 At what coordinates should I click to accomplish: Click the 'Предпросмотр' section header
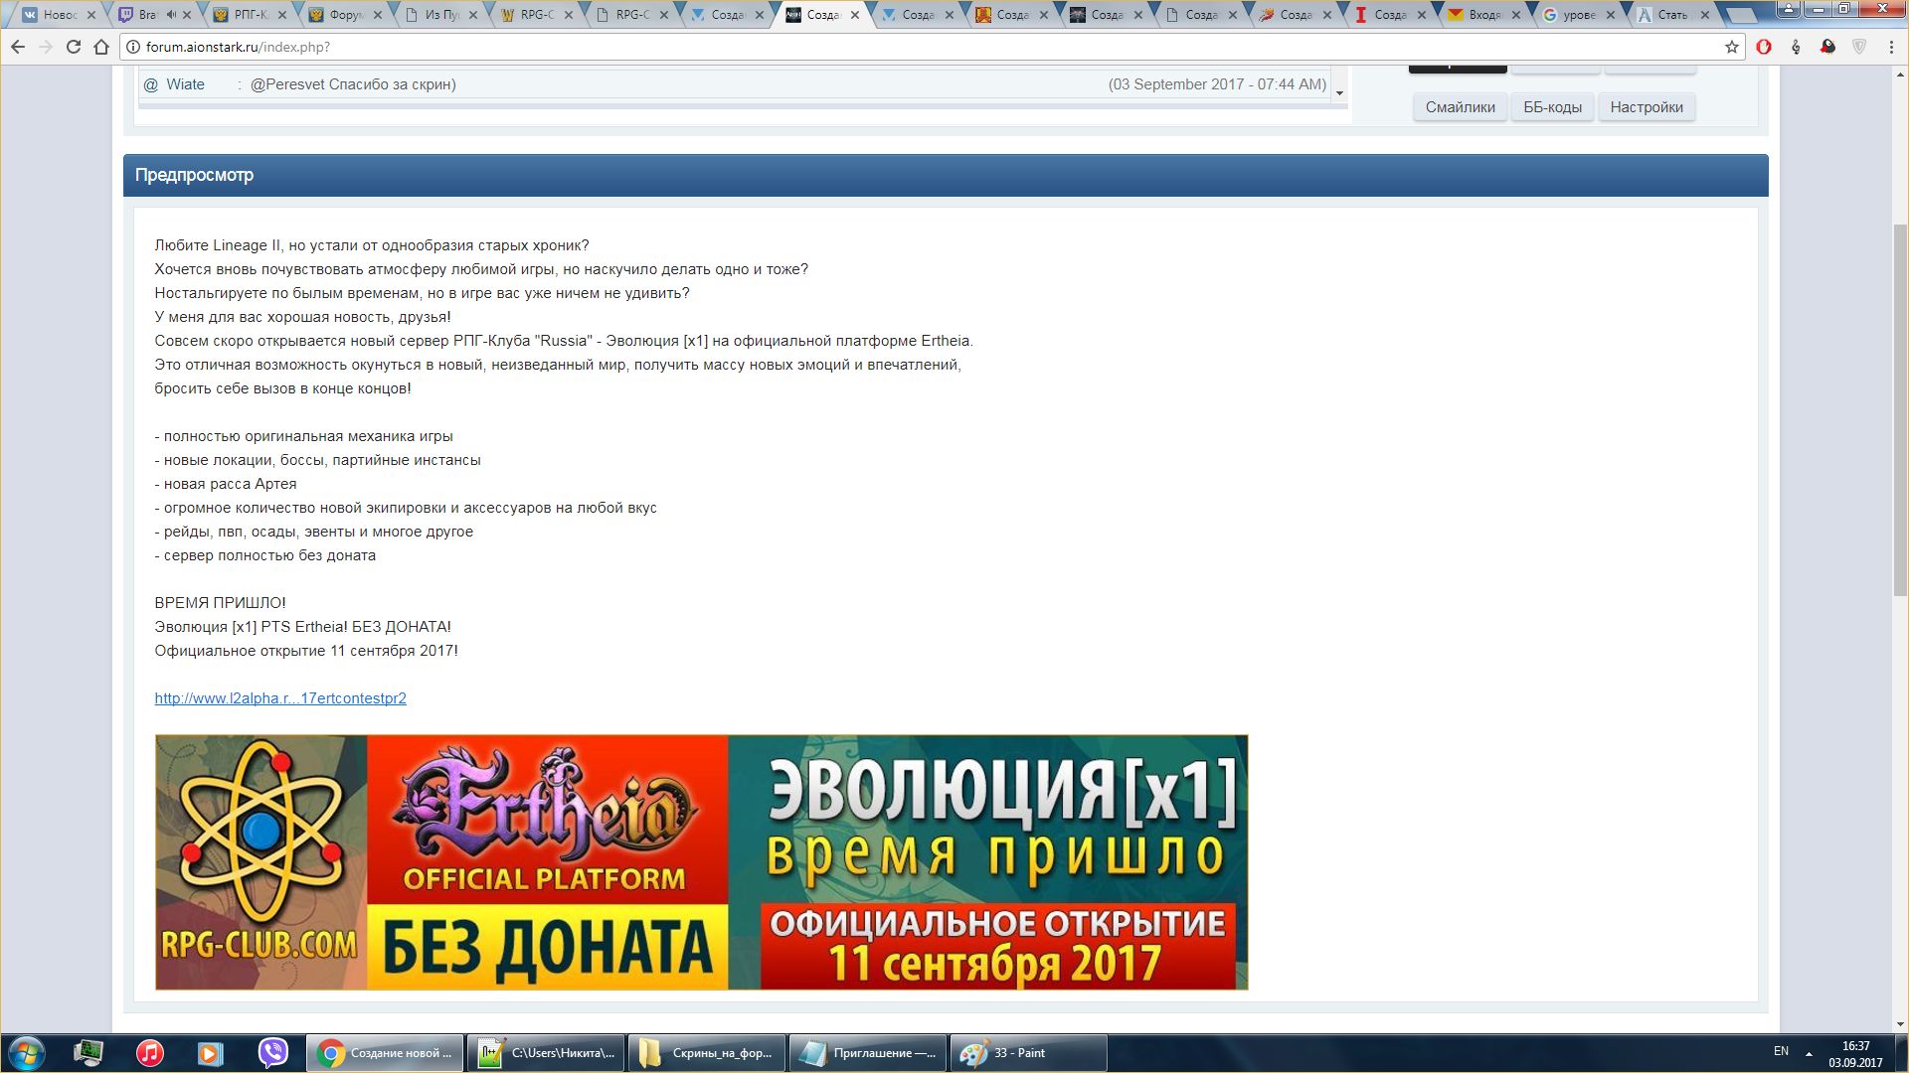(x=946, y=175)
